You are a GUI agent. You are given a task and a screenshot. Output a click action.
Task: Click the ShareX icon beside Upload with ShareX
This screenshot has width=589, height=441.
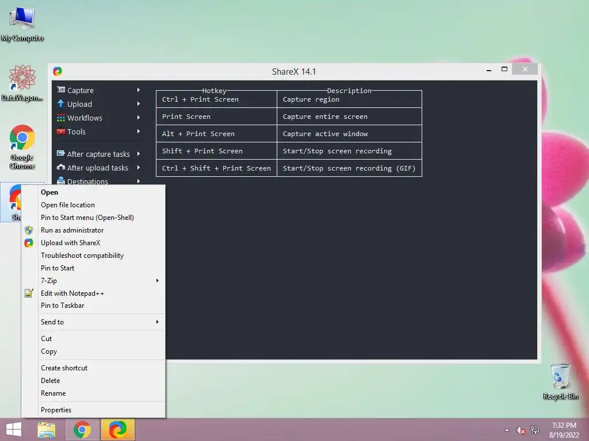29,243
